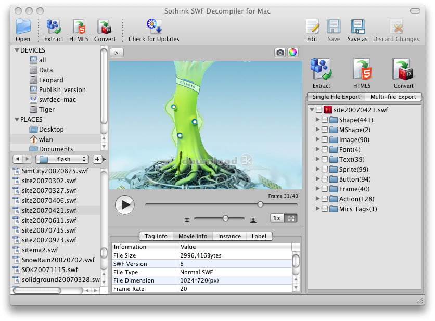
Task: Click the large HTML5 icon in export panel
Action: point(362,69)
